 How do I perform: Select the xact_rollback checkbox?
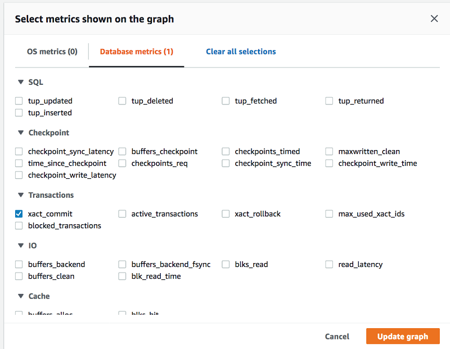pos(226,214)
